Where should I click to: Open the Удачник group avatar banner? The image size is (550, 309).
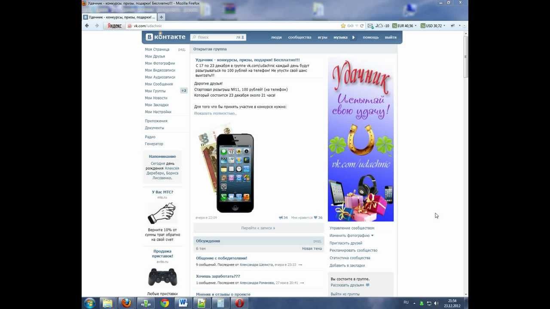click(x=361, y=139)
